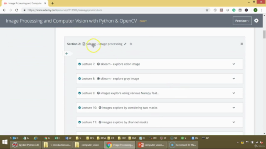Image resolution: width=266 pixels, height=149 pixels.
Task: Click the browser forward arrow
Action: click(x=10, y=10)
